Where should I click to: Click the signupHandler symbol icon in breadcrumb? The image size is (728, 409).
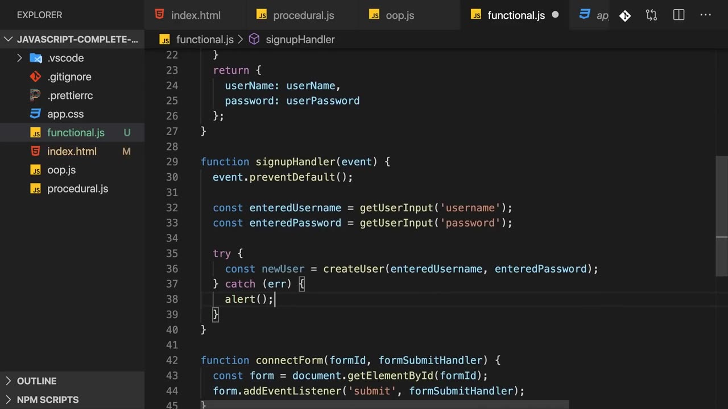tap(254, 39)
